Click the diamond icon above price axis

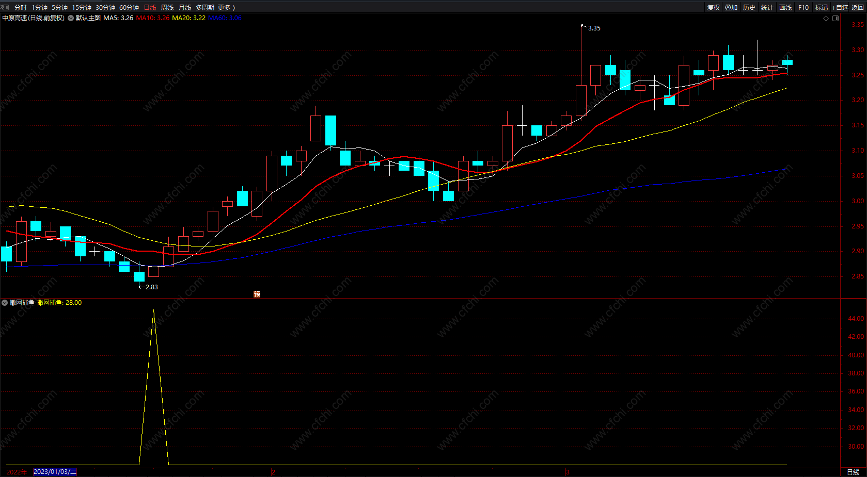[826, 18]
